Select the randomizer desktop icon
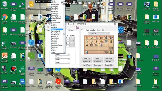 tap(156, 18)
